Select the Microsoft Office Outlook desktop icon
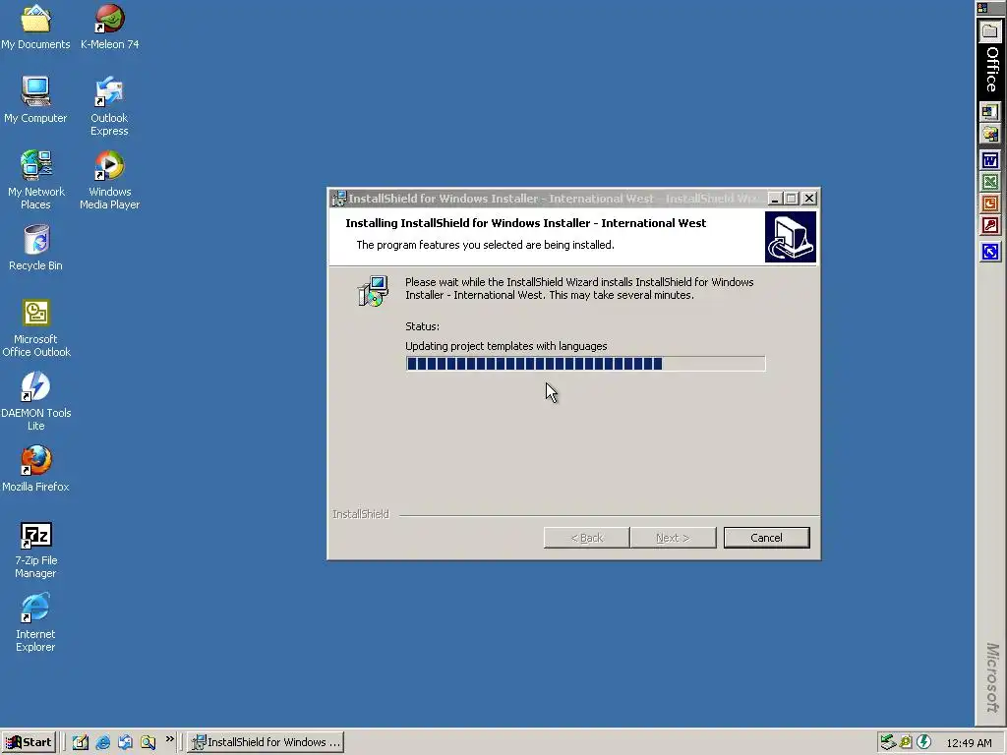Image resolution: width=1007 pixels, height=755 pixels. [x=35, y=328]
